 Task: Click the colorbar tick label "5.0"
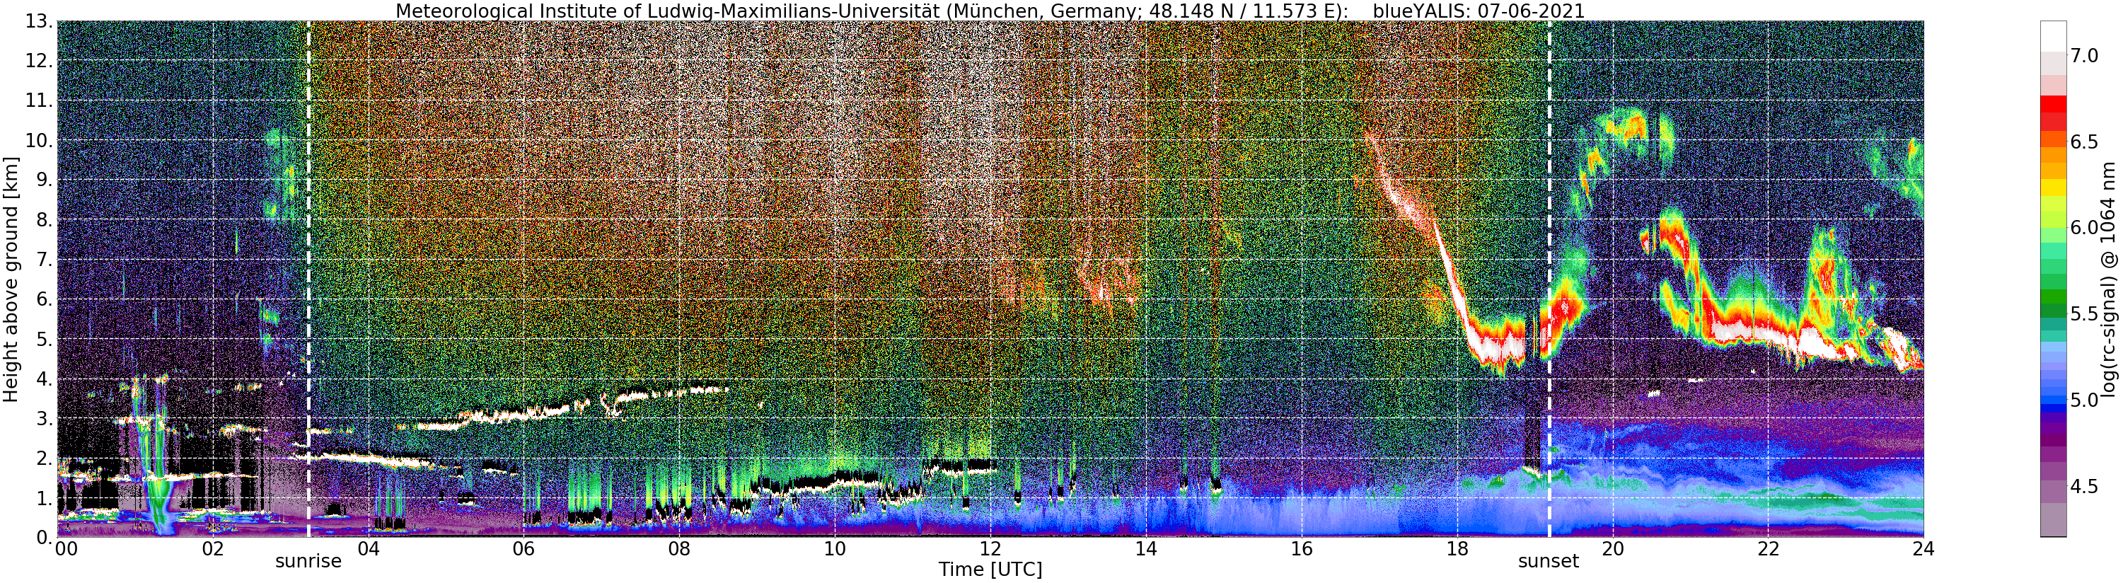(2084, 400)
